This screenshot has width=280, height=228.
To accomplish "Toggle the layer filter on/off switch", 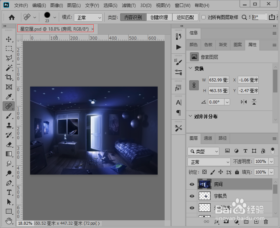I will click(x=272, y=151).
